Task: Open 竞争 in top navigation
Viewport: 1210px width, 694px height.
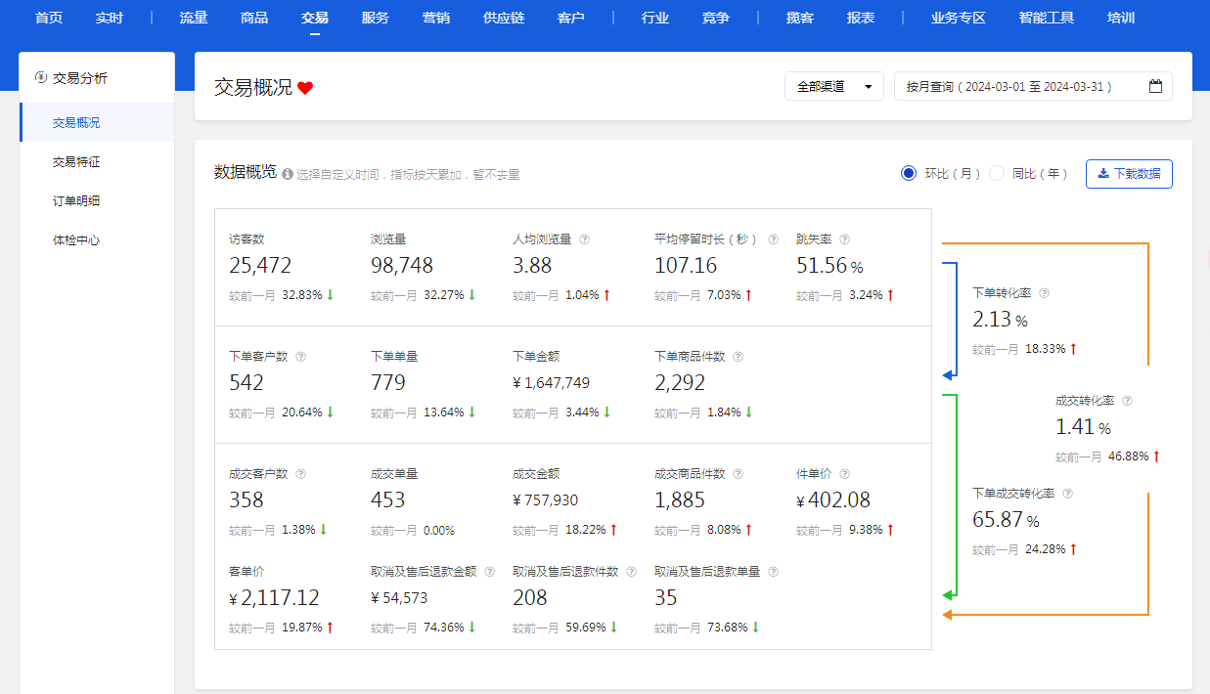Action: pos(716,18)
